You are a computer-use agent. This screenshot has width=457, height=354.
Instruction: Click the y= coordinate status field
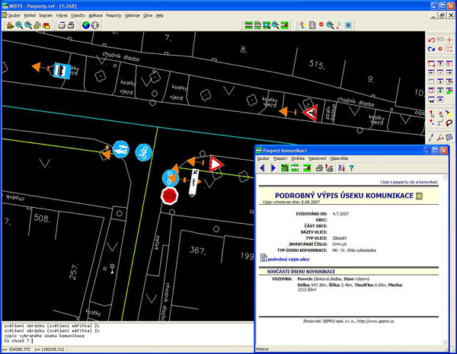pos(18,349)
